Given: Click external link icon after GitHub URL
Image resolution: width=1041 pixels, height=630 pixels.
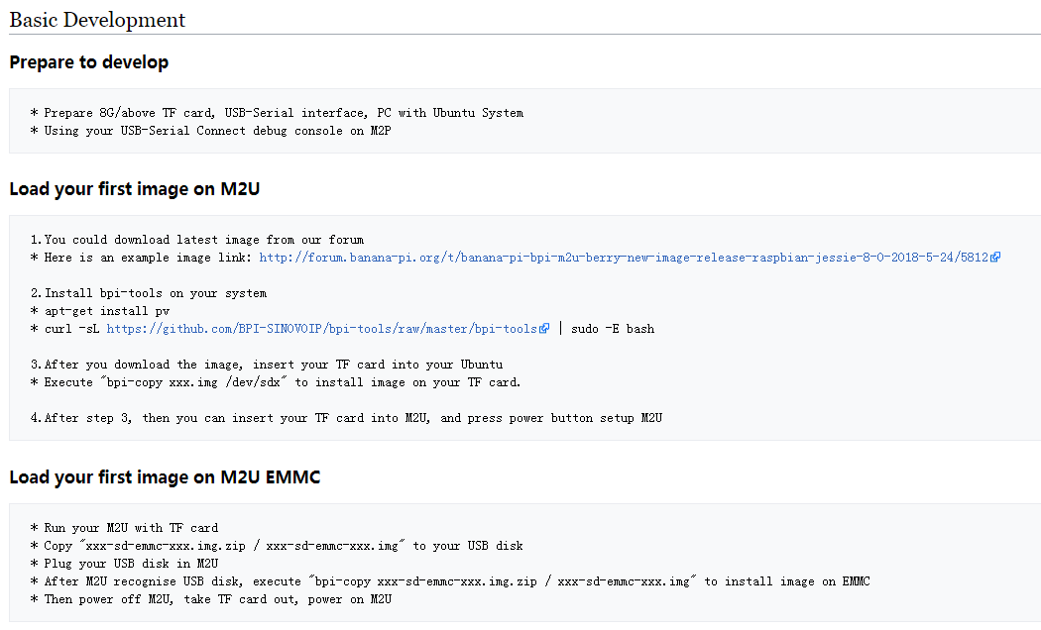Looking at the screenshot, I should 544,329.
